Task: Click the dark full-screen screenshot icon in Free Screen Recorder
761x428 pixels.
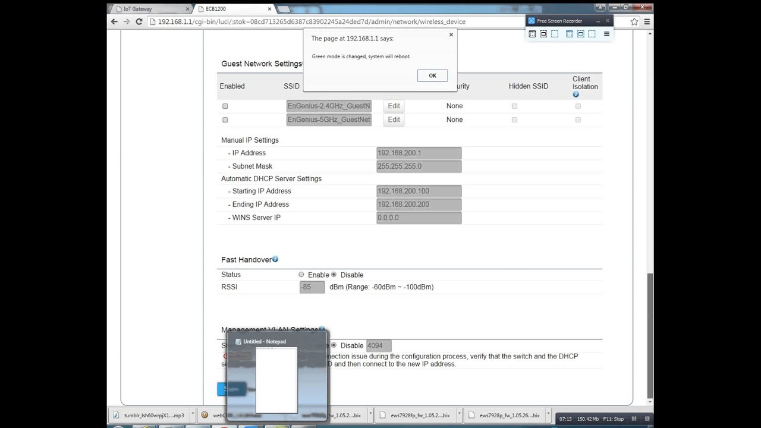Action: pyautogui.click(x=532, y=34)
